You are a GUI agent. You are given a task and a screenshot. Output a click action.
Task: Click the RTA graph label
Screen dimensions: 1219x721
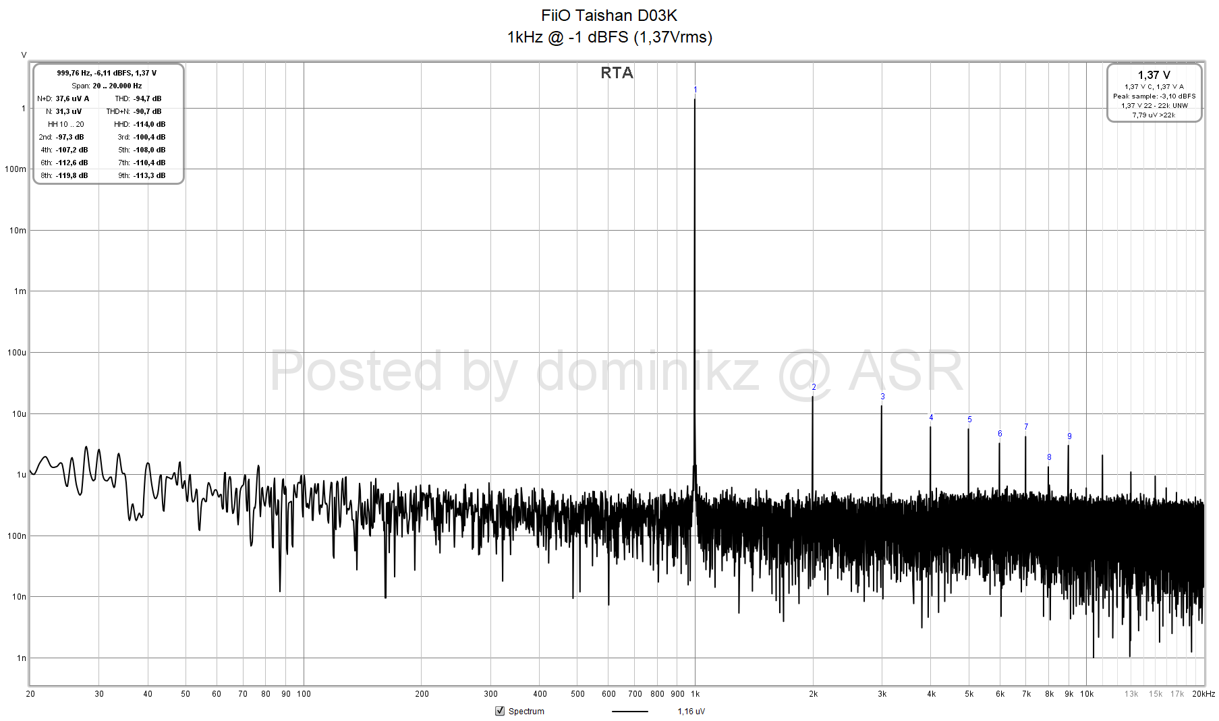617,73
